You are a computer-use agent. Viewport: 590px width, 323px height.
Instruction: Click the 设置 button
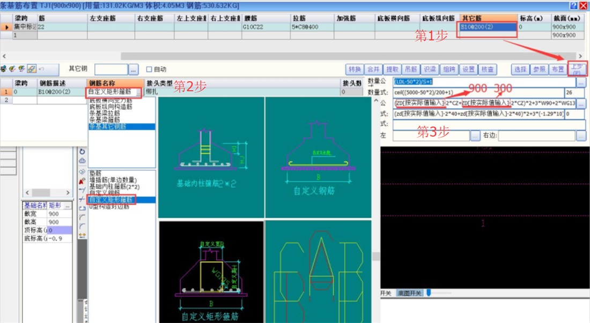[x=468, y=70]
